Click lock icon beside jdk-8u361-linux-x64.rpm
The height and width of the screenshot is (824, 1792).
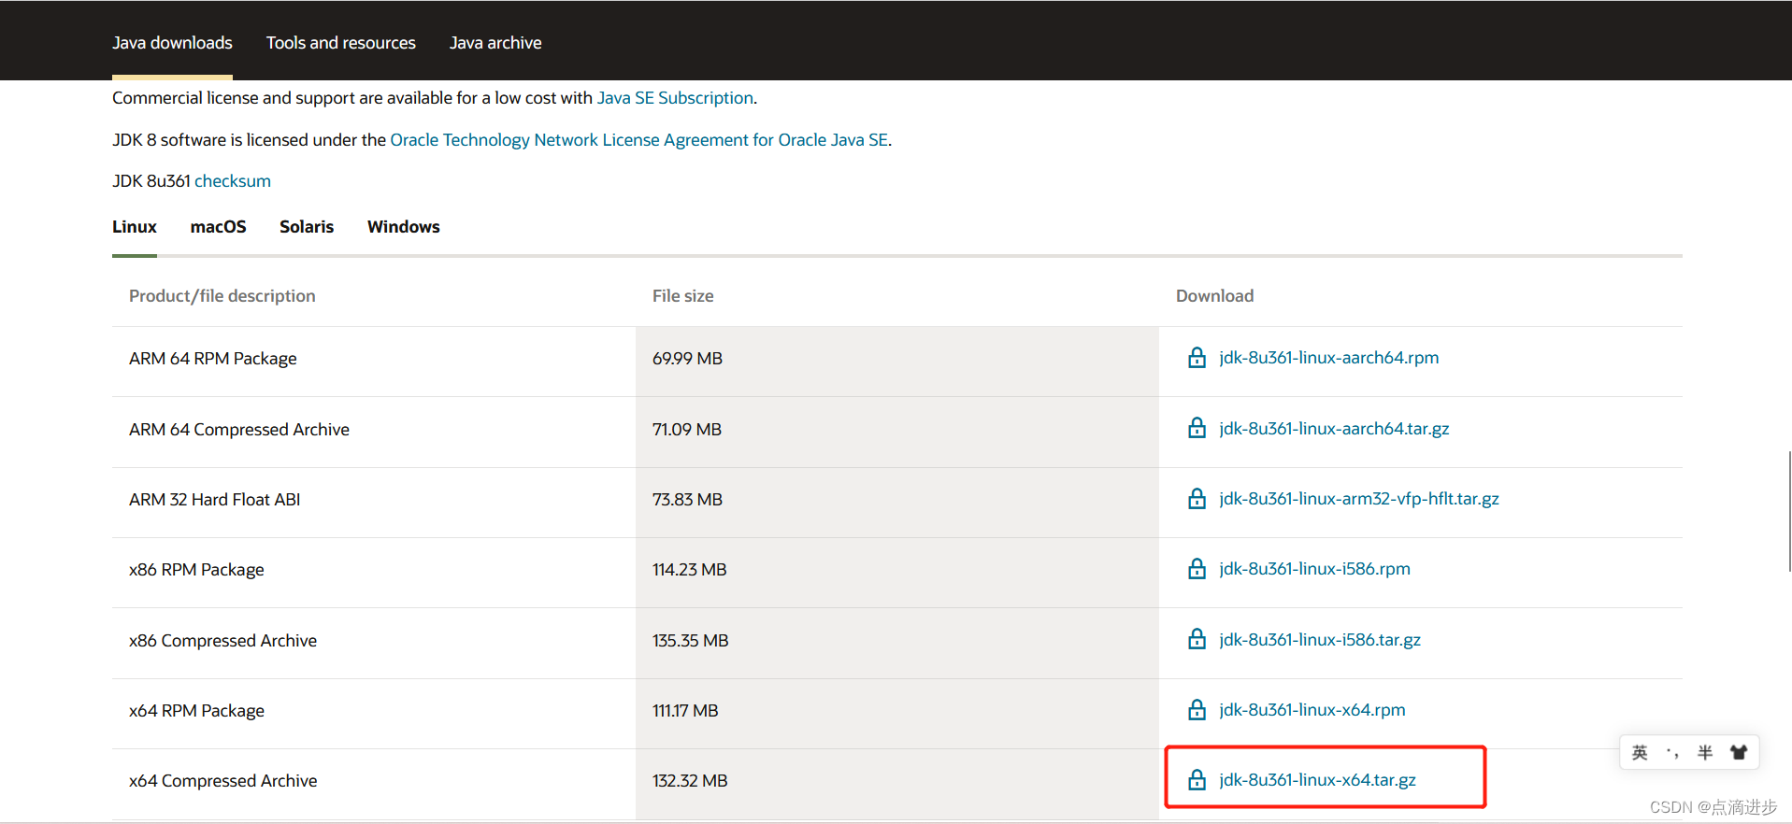click(x=1197, y=710)
